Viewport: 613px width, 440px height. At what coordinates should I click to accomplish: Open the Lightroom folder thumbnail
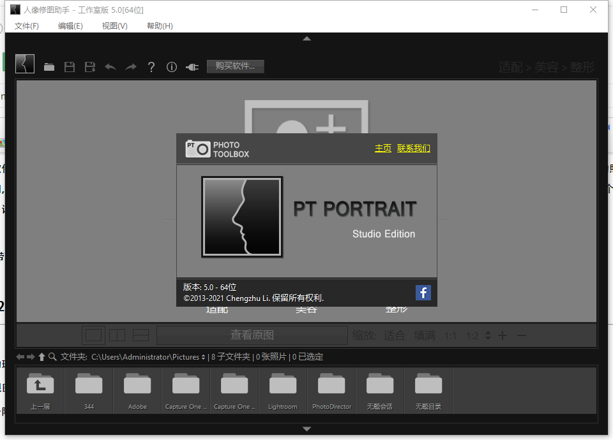pyautogui.click(x=282, y=385)
